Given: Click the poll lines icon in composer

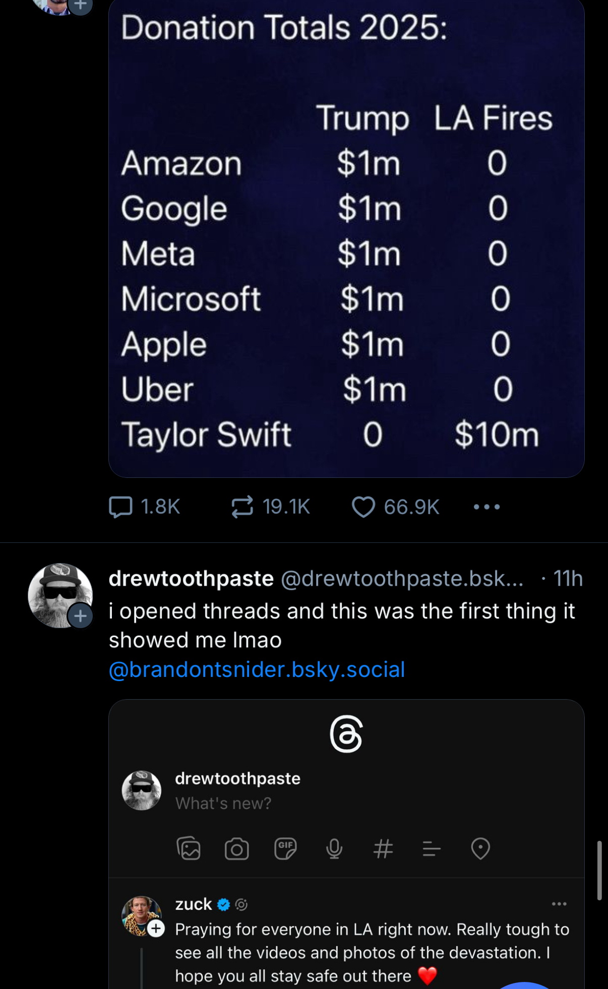Looking at the screenshot, I should pyautogui.click(x=432, y=849).
